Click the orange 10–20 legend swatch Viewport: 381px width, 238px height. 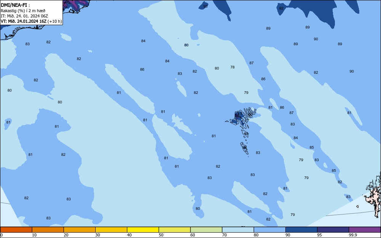(x=48, y=230)
